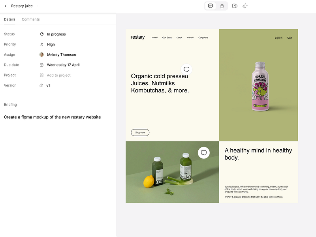Select the comment mode tool
Image resolution: width=316 pixels, height=237 pixels.
click(210, 6)
